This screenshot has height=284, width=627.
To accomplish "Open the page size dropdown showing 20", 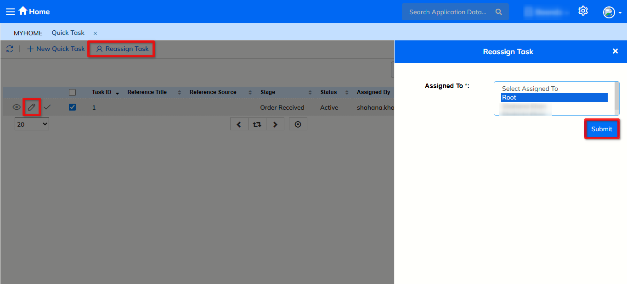I will tap(32, 124).
